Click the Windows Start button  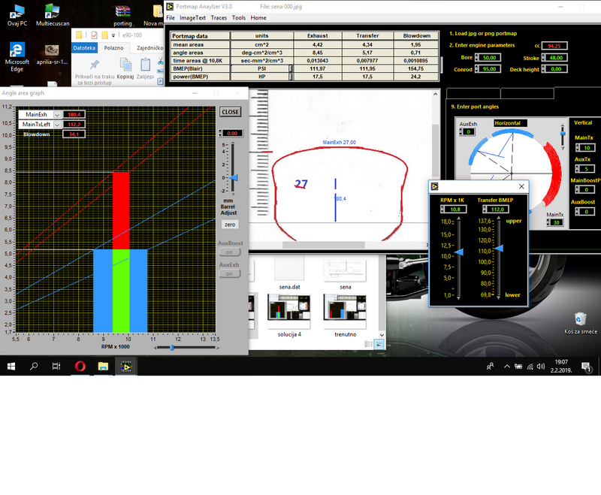pos(11,367)
